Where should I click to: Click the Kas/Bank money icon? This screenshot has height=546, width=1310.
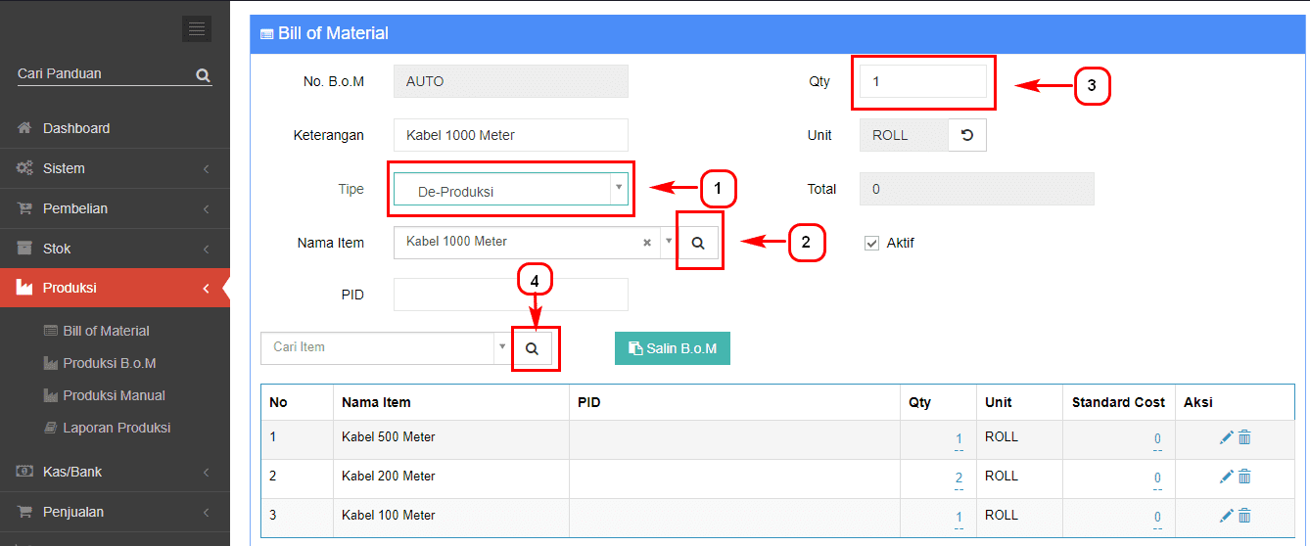click(25, 472)
